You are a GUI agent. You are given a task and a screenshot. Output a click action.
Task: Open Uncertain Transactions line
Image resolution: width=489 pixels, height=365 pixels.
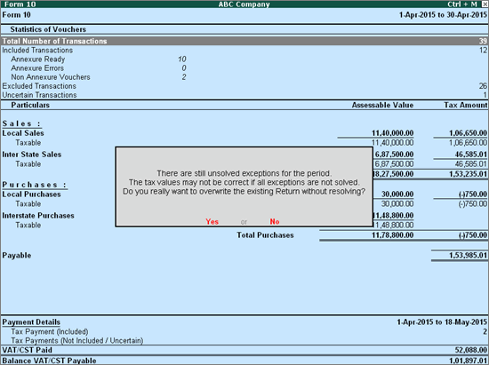pos(244,95)
